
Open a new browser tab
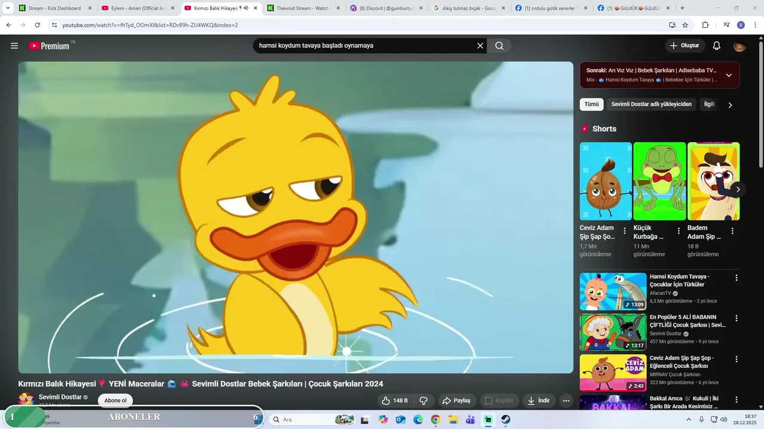[x=682, y=8]
